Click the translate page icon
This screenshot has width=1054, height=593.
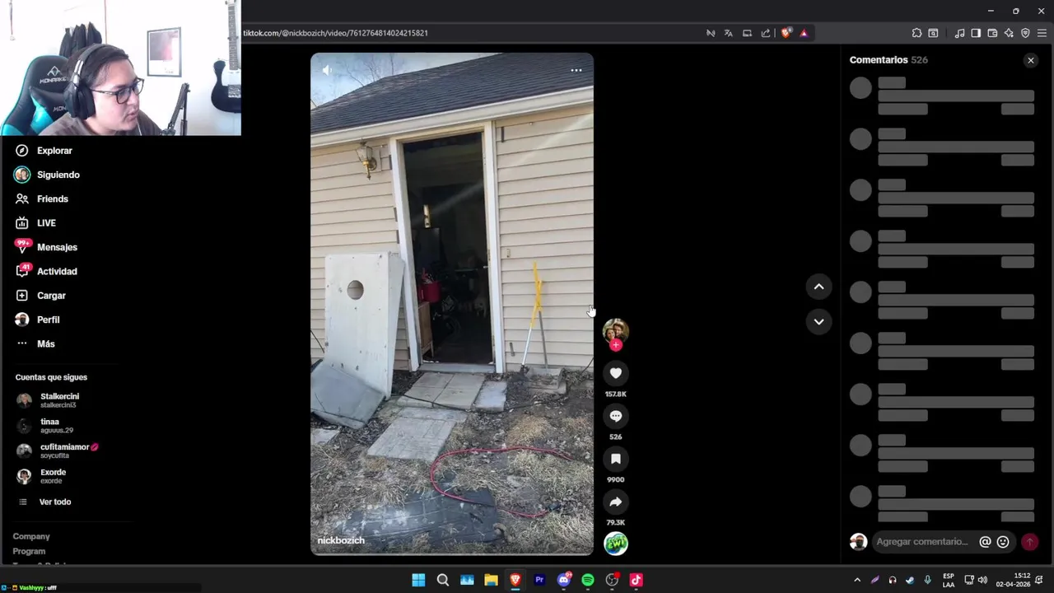point(728,33)
